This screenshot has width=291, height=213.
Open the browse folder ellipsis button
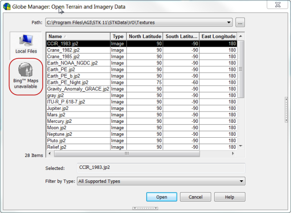point(240,22)
